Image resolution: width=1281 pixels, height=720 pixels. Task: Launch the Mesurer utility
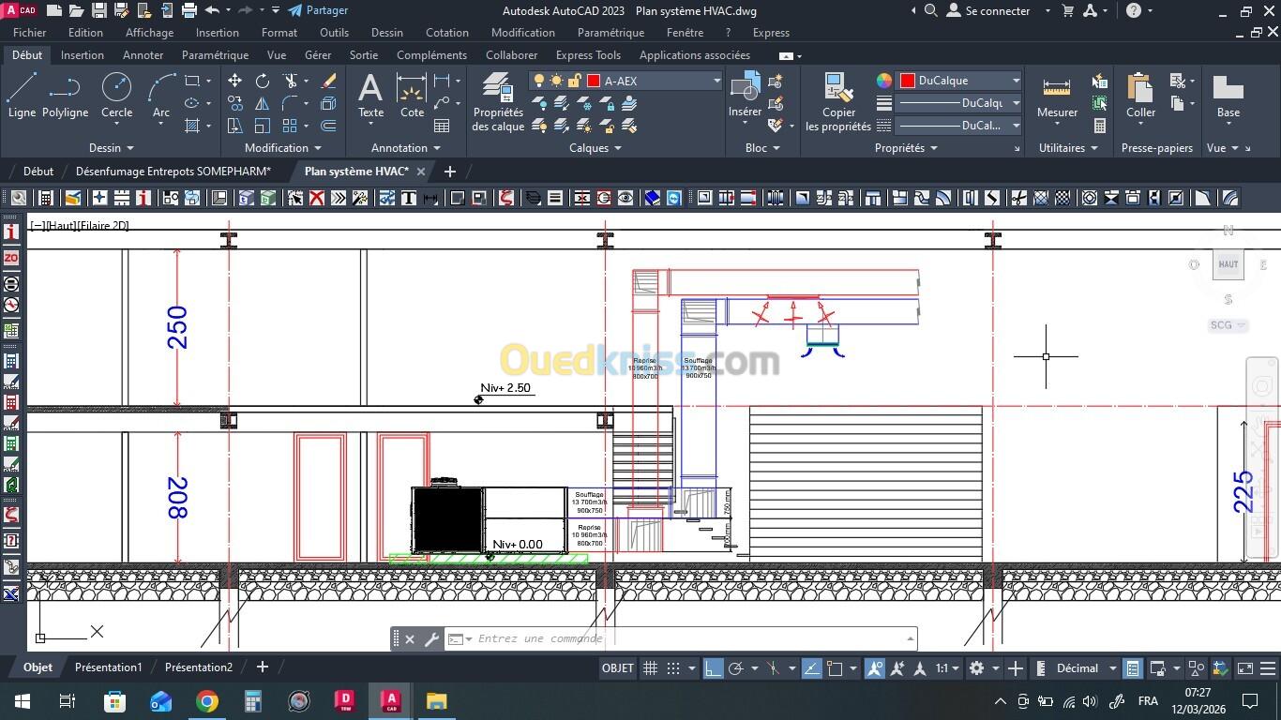coord(1057,96)
